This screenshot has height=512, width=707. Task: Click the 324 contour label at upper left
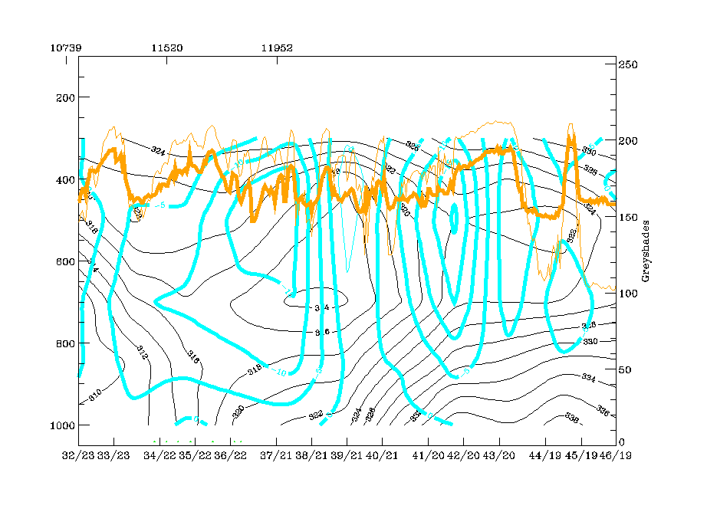(158, 151)
